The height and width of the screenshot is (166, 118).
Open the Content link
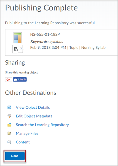coord(23,142)
